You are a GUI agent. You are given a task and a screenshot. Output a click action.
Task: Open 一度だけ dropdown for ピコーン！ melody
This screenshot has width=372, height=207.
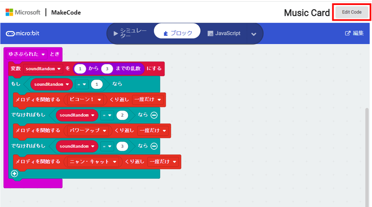coord(148,100)
